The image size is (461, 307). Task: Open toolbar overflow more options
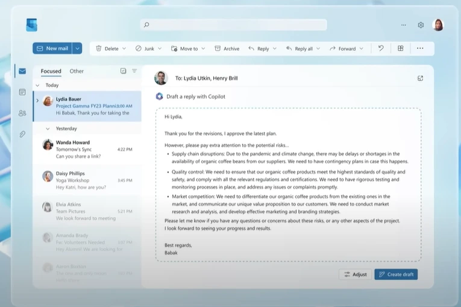(420, 48)
